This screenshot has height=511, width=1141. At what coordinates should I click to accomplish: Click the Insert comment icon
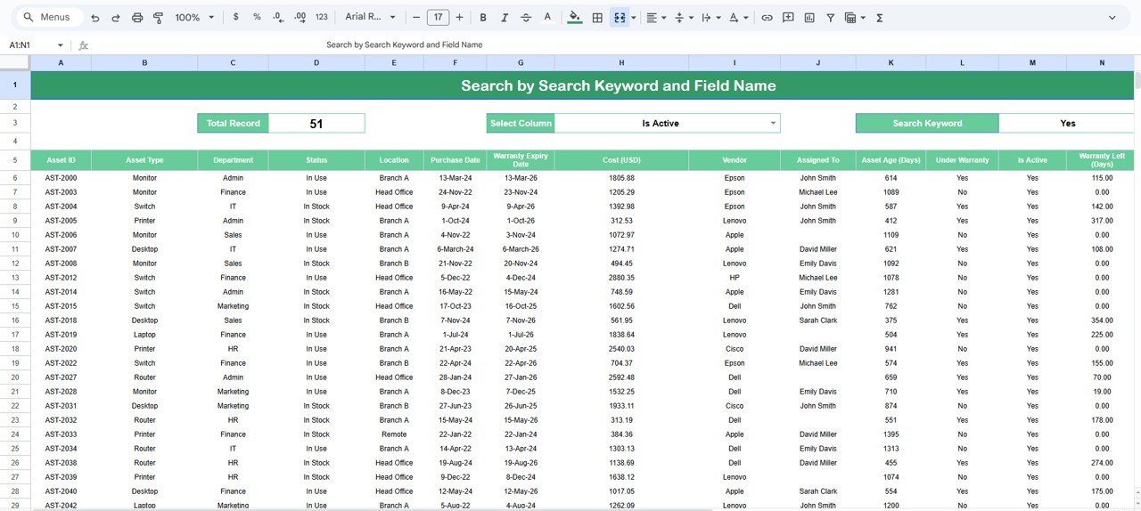tap(788, 18)
